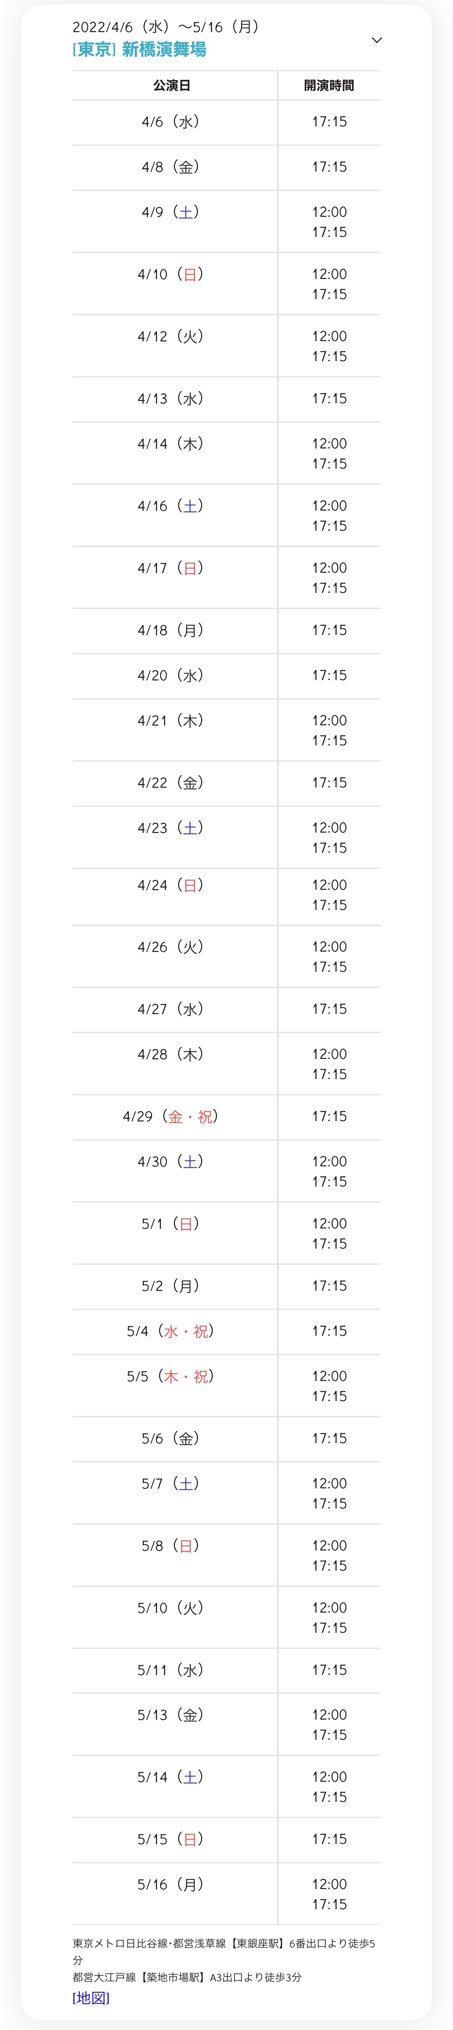This screenshot has width=453, height=2030.
Task: Select the 4/24（日） date cell
Action: click(171, 885)
